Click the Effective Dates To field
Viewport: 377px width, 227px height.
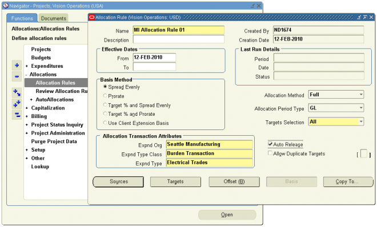(154, 67)
